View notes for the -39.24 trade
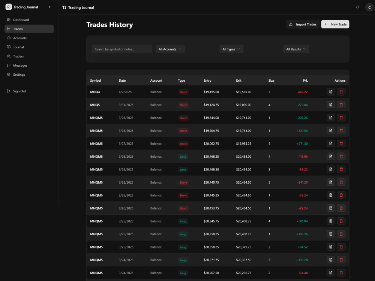This screenshot has width=375, height=281. [x=331, y=195]
